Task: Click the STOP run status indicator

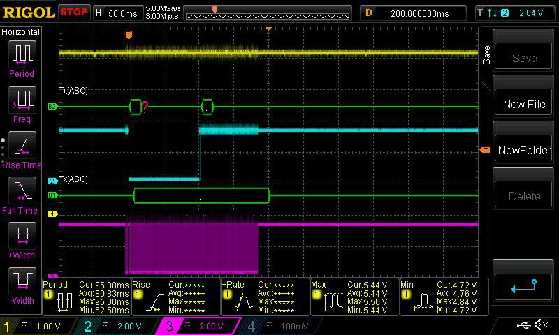Action: click(x=74, y=13)
